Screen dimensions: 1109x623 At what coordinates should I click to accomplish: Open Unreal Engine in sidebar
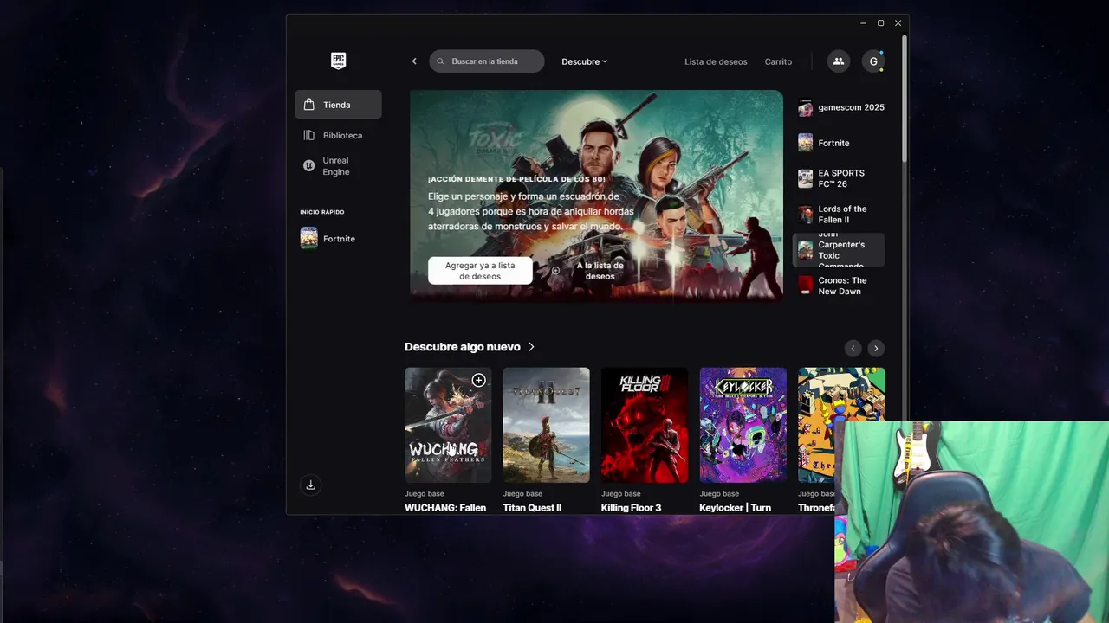pos(338,166)
